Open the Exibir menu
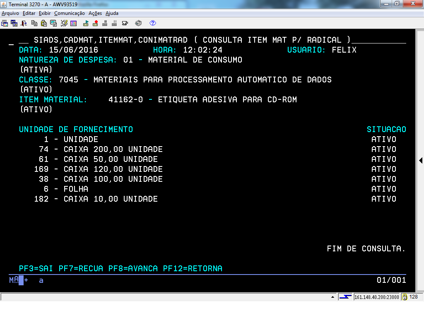This screenshot has height=318, width=424. tap(45, 13)
